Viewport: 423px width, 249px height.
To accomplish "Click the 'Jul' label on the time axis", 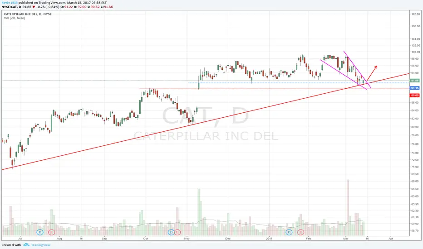I will pos(20,239).
